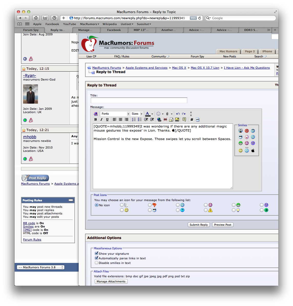Screen dimensions: 293x306
Task: Uncheck Show your signature
Action: pyautogui.click(x=96, y=253)
